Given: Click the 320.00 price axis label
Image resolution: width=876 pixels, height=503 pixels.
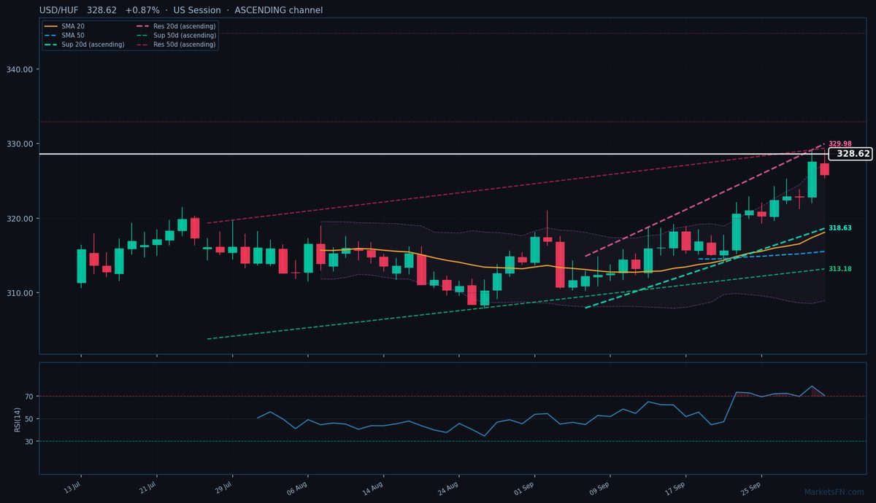Looking at the screenshot, I should 21,219.
